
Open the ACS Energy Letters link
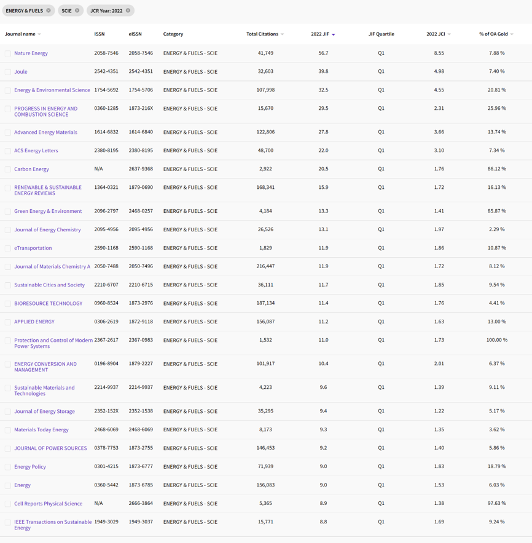[36, 150]
